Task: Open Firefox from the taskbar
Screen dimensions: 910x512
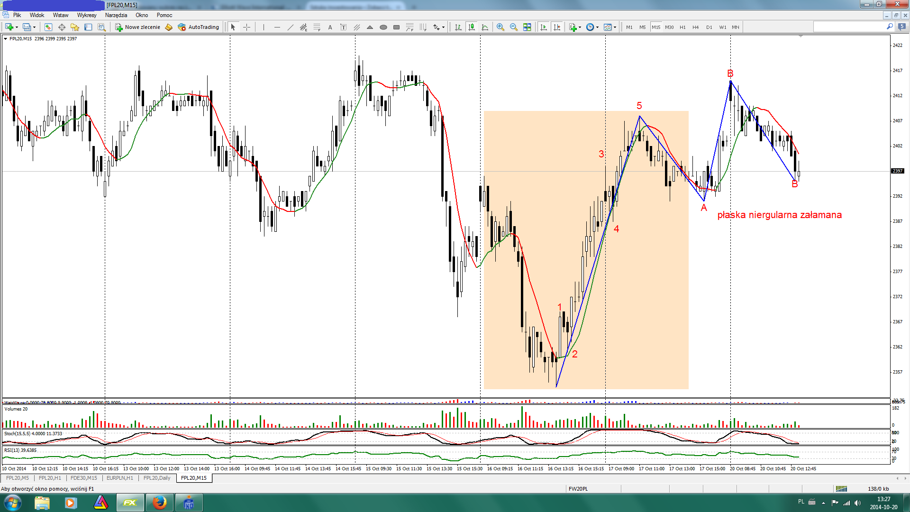Action: click(x=159, y=502)
